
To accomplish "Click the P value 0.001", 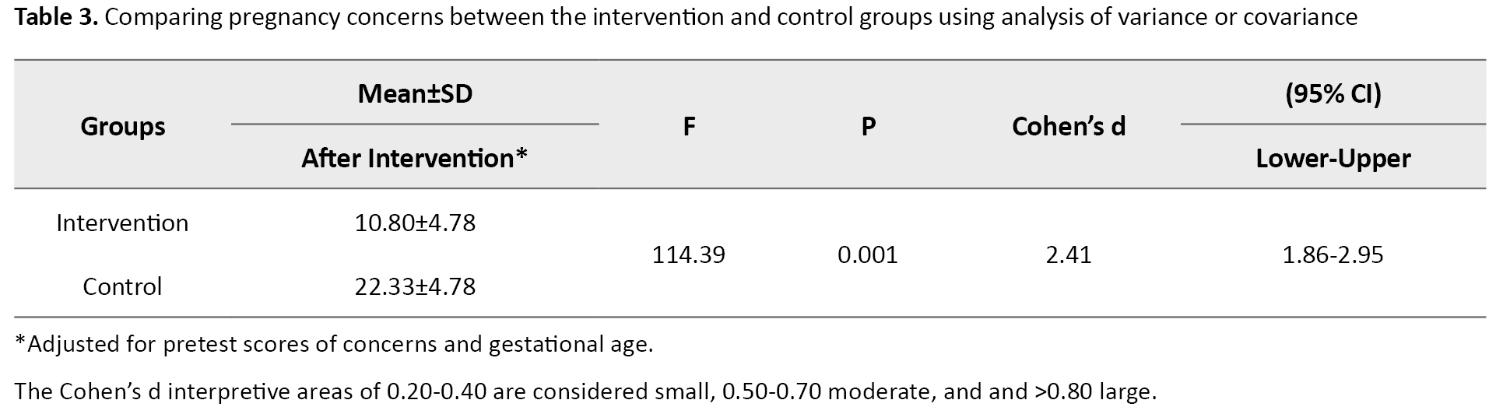I will tap(868, 254).
